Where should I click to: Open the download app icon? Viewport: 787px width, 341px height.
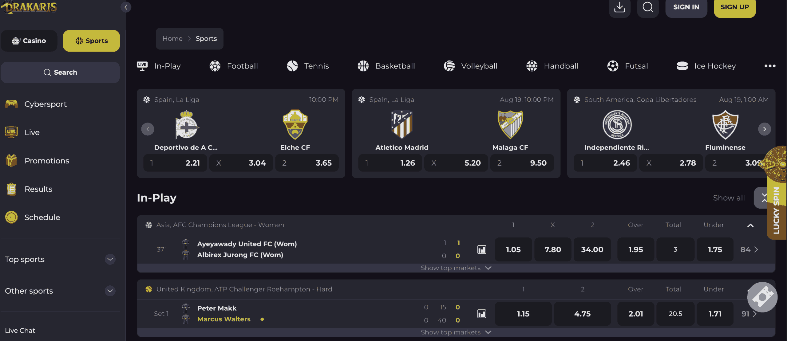point(619,7)
